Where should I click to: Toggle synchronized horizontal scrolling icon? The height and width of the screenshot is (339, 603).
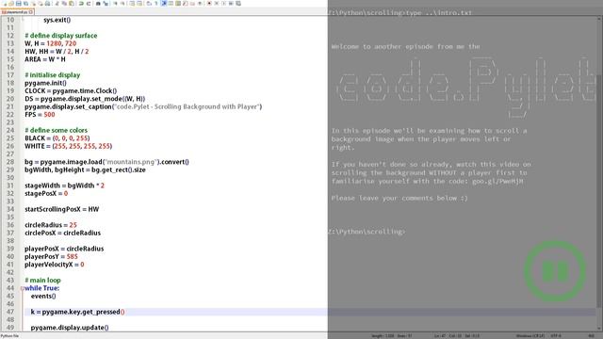click(x=139, y=4)
